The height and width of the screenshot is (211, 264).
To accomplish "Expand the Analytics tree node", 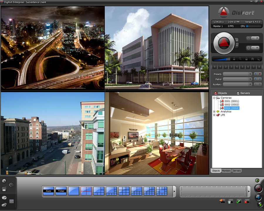I will [214, 112].
